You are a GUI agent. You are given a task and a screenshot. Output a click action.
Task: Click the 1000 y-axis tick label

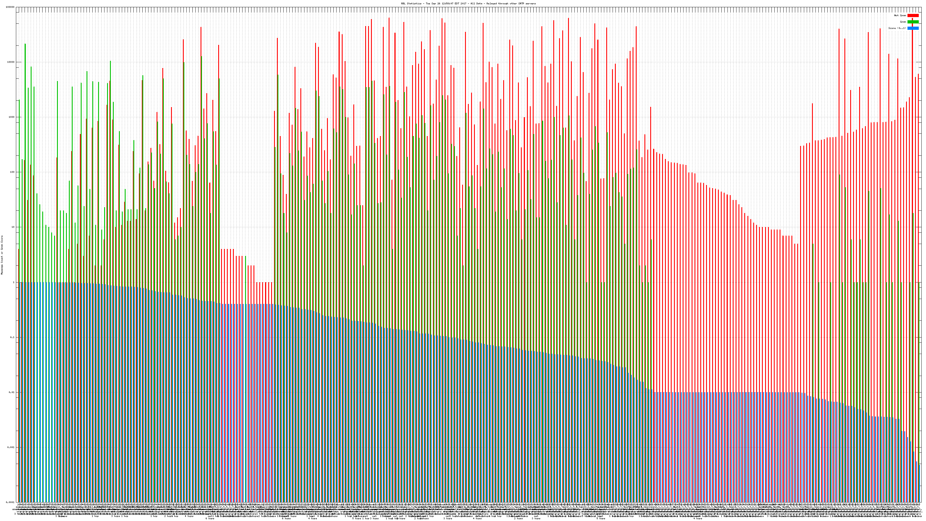[12, 117]
